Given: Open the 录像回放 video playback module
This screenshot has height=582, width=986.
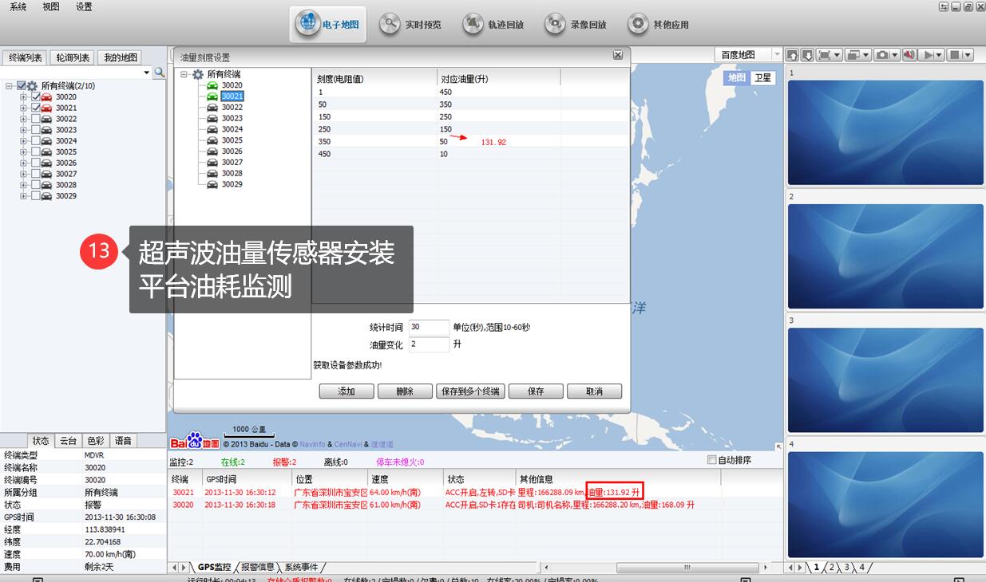Looking at the screenshot, I should point(576,24).
